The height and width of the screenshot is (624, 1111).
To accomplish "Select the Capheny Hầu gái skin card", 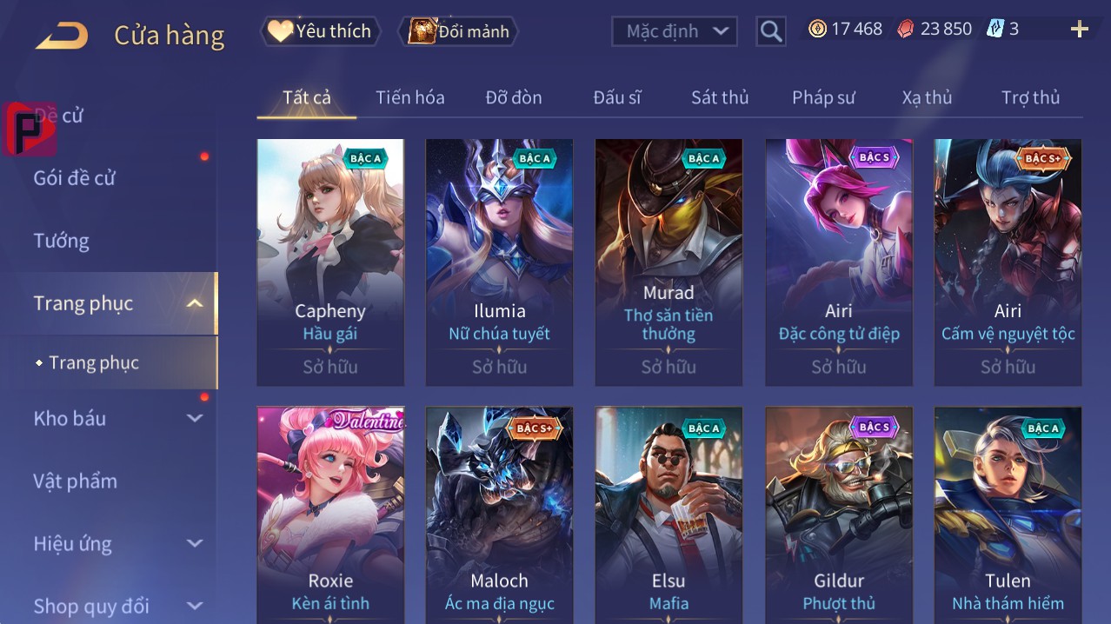I will [x=330, y=262].
